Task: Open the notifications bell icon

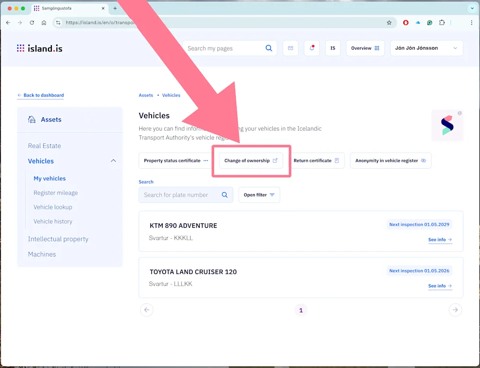Action: (312, 48)
